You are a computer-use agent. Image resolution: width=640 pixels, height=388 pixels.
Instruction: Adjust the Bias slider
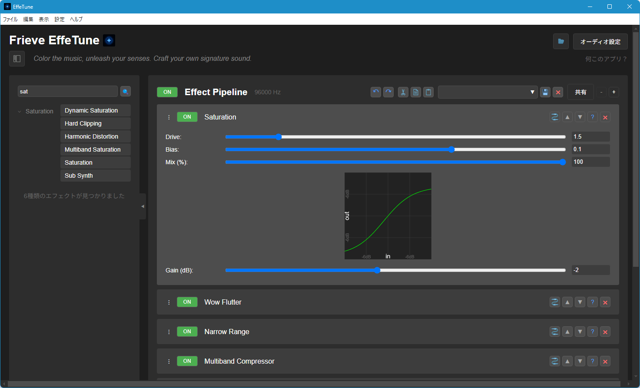point(395,149)
